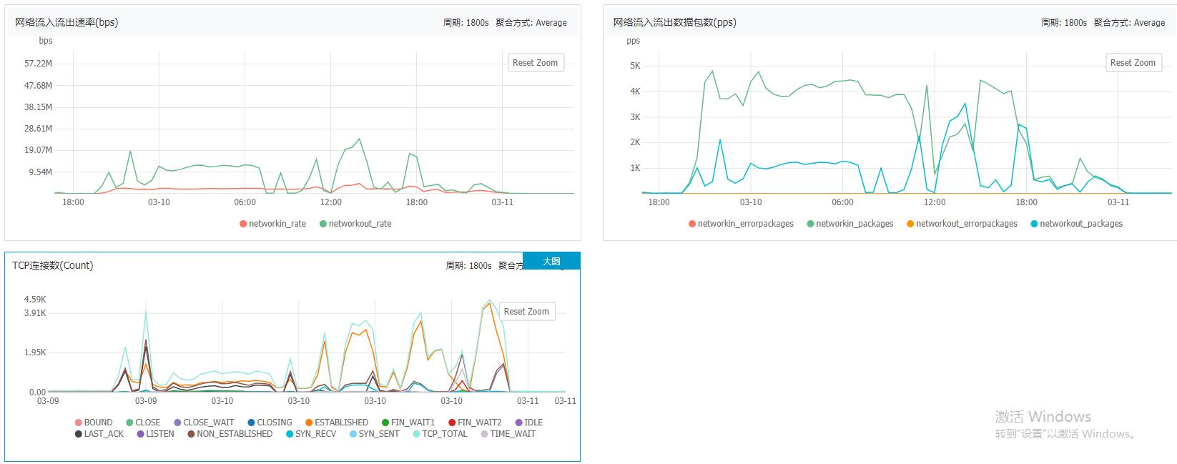Reset zoom on the TCP connections chart
Screen dimensions: 1177x464
tap(526, 312)
